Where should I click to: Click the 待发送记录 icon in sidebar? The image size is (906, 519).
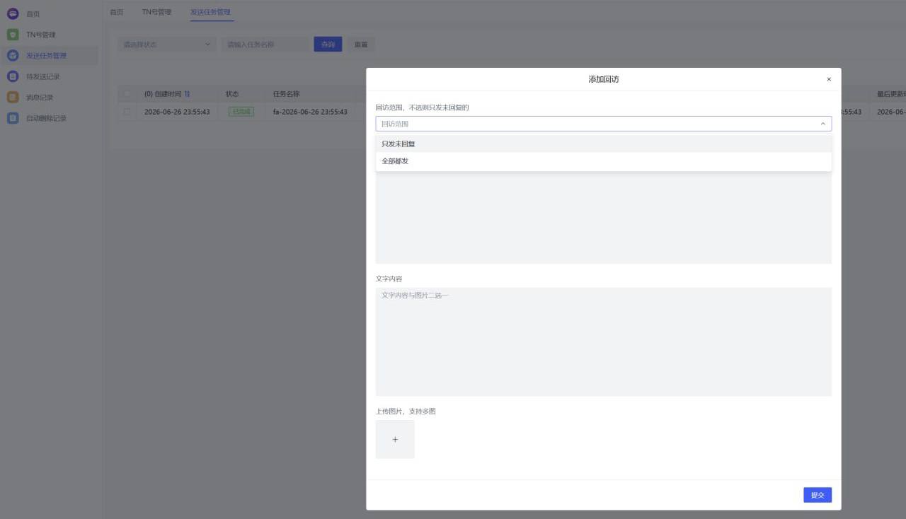pos(13,76)
